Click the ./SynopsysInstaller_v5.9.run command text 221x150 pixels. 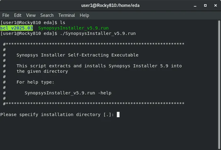pos(98,33)
